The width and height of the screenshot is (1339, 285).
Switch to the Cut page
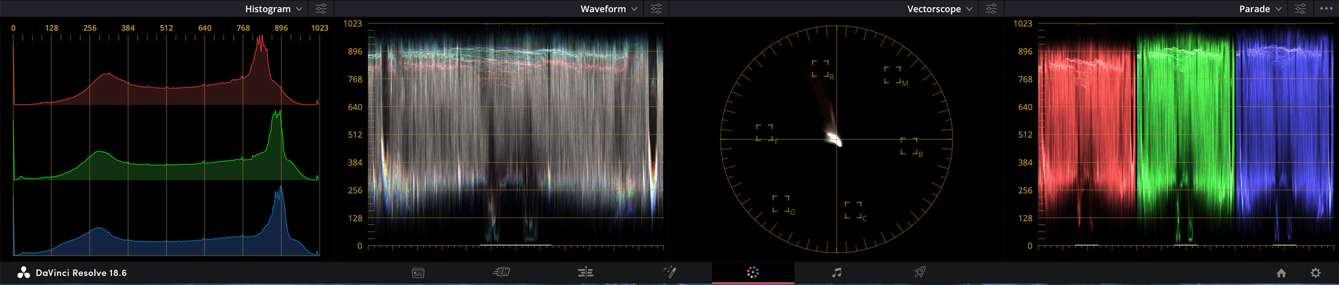tap(501, 272)
